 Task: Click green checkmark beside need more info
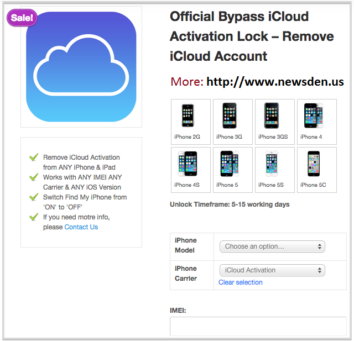[34, 217]
